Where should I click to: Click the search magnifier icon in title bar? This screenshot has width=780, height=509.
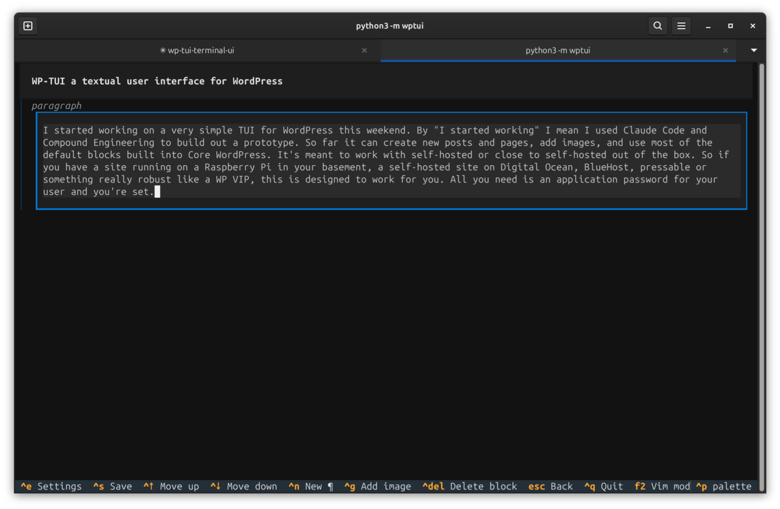(658, 26)
